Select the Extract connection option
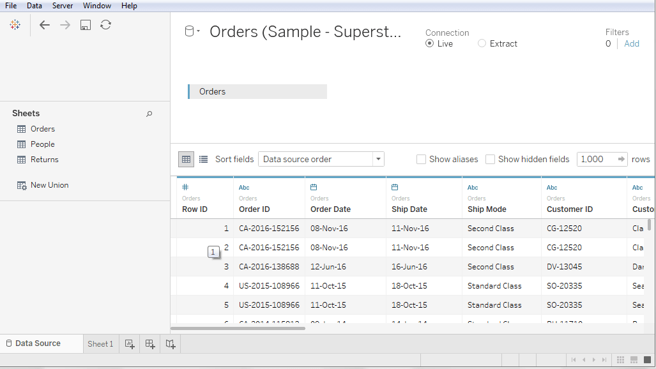This screenshot has width=656, height=369. 498,43
